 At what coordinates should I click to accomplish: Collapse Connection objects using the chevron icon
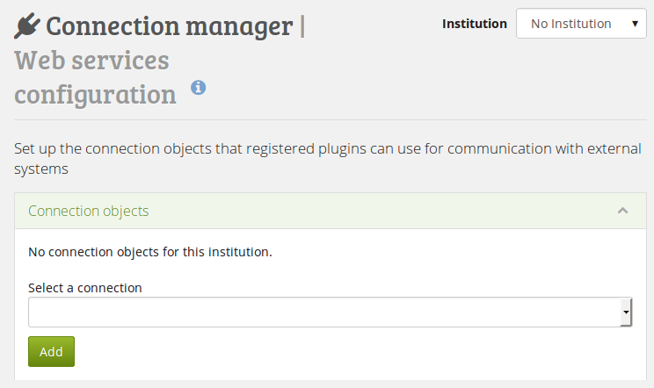point(622,211)
